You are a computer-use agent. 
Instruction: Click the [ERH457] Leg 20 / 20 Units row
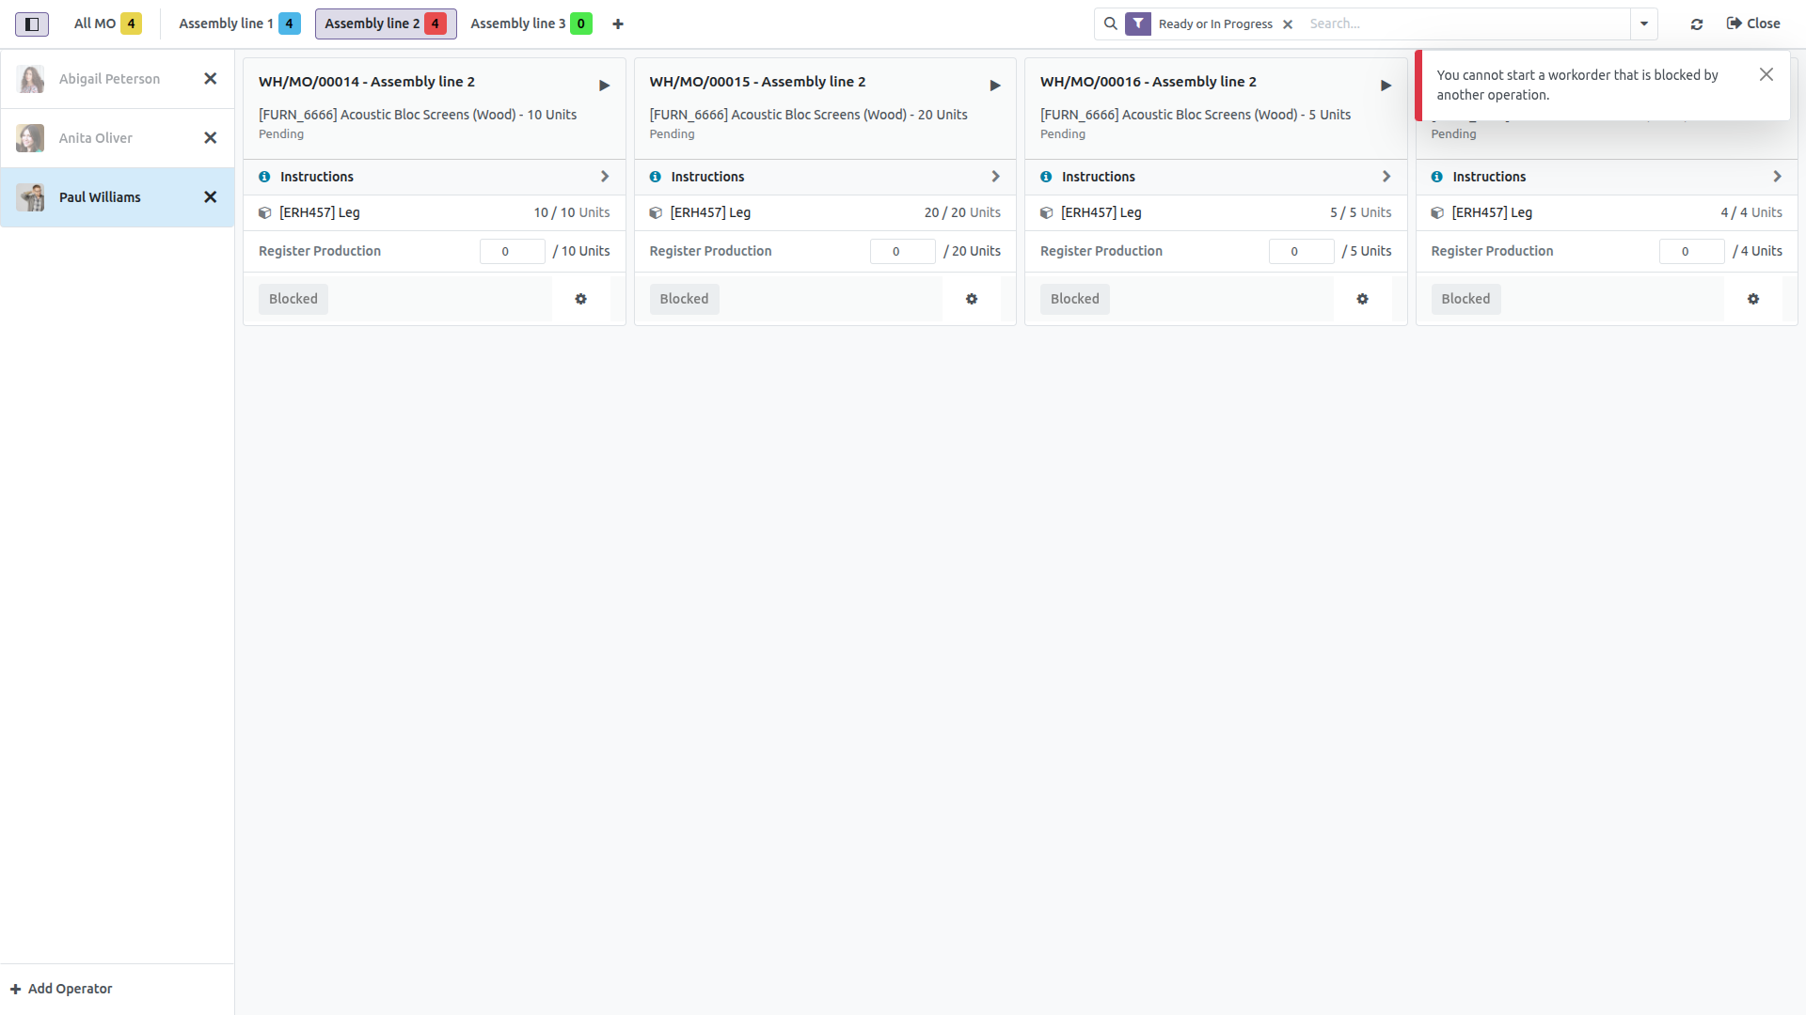tap(825, 213)
